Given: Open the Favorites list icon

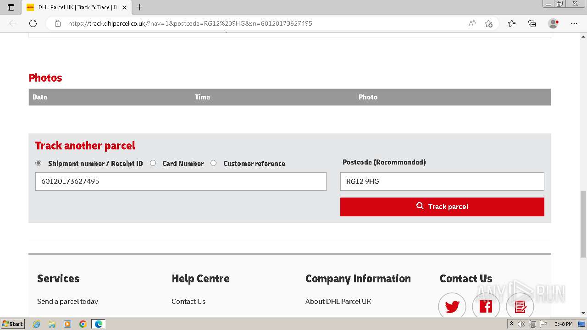Looking at the screenshot, I should (x=512, y=23).
